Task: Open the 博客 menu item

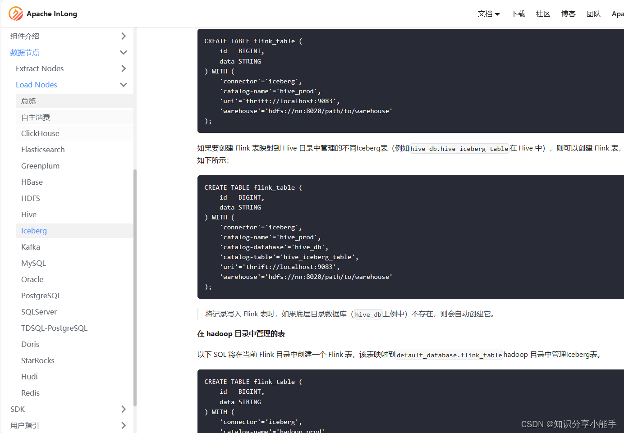Action: coord(569,14)
